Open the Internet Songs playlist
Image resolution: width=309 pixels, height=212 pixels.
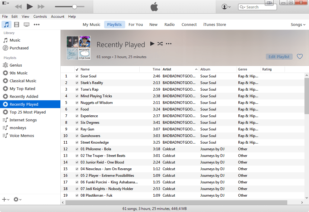pos(23,120)
